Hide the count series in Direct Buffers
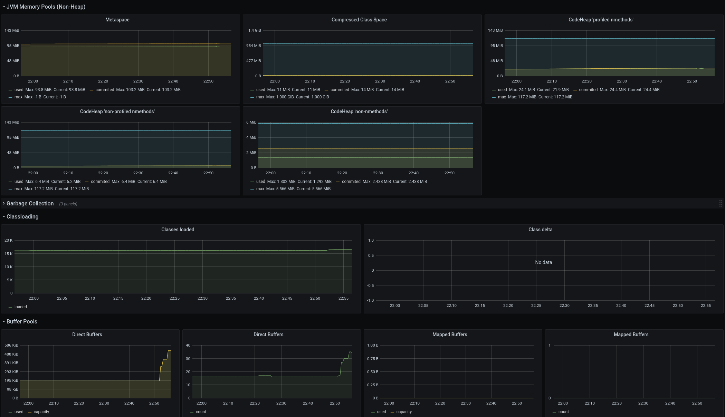The width and height of the screenshot is (725, 417). coord(201,411)
